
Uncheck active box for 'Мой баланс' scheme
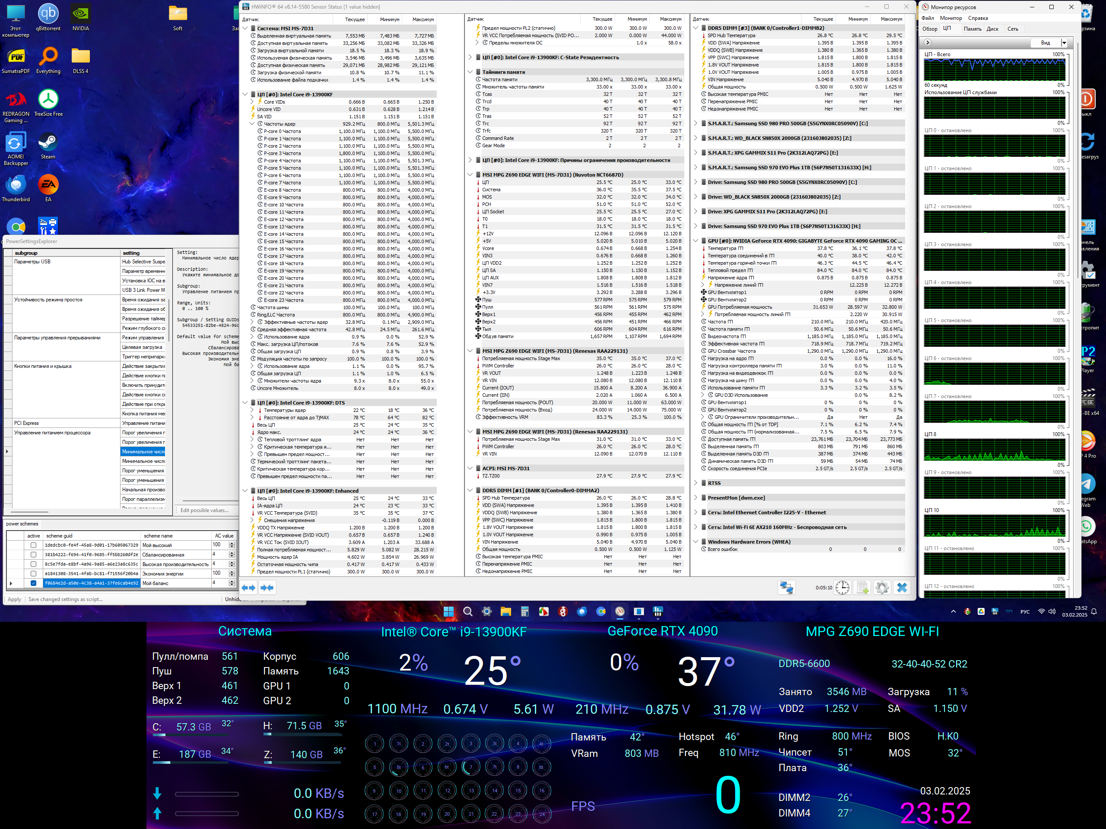34,583
